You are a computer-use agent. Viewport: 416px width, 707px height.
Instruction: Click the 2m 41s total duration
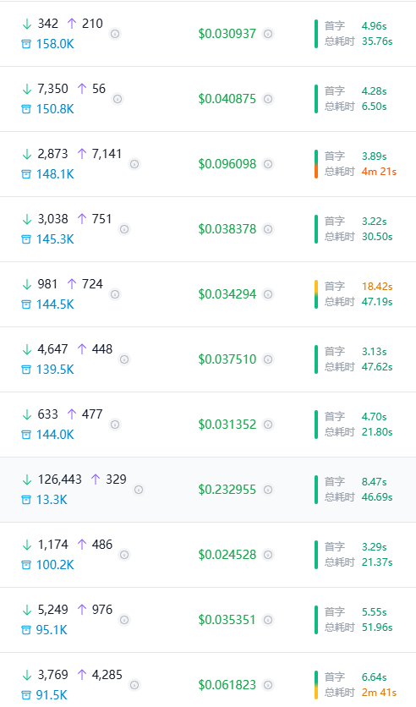click(x=379, y=693)
